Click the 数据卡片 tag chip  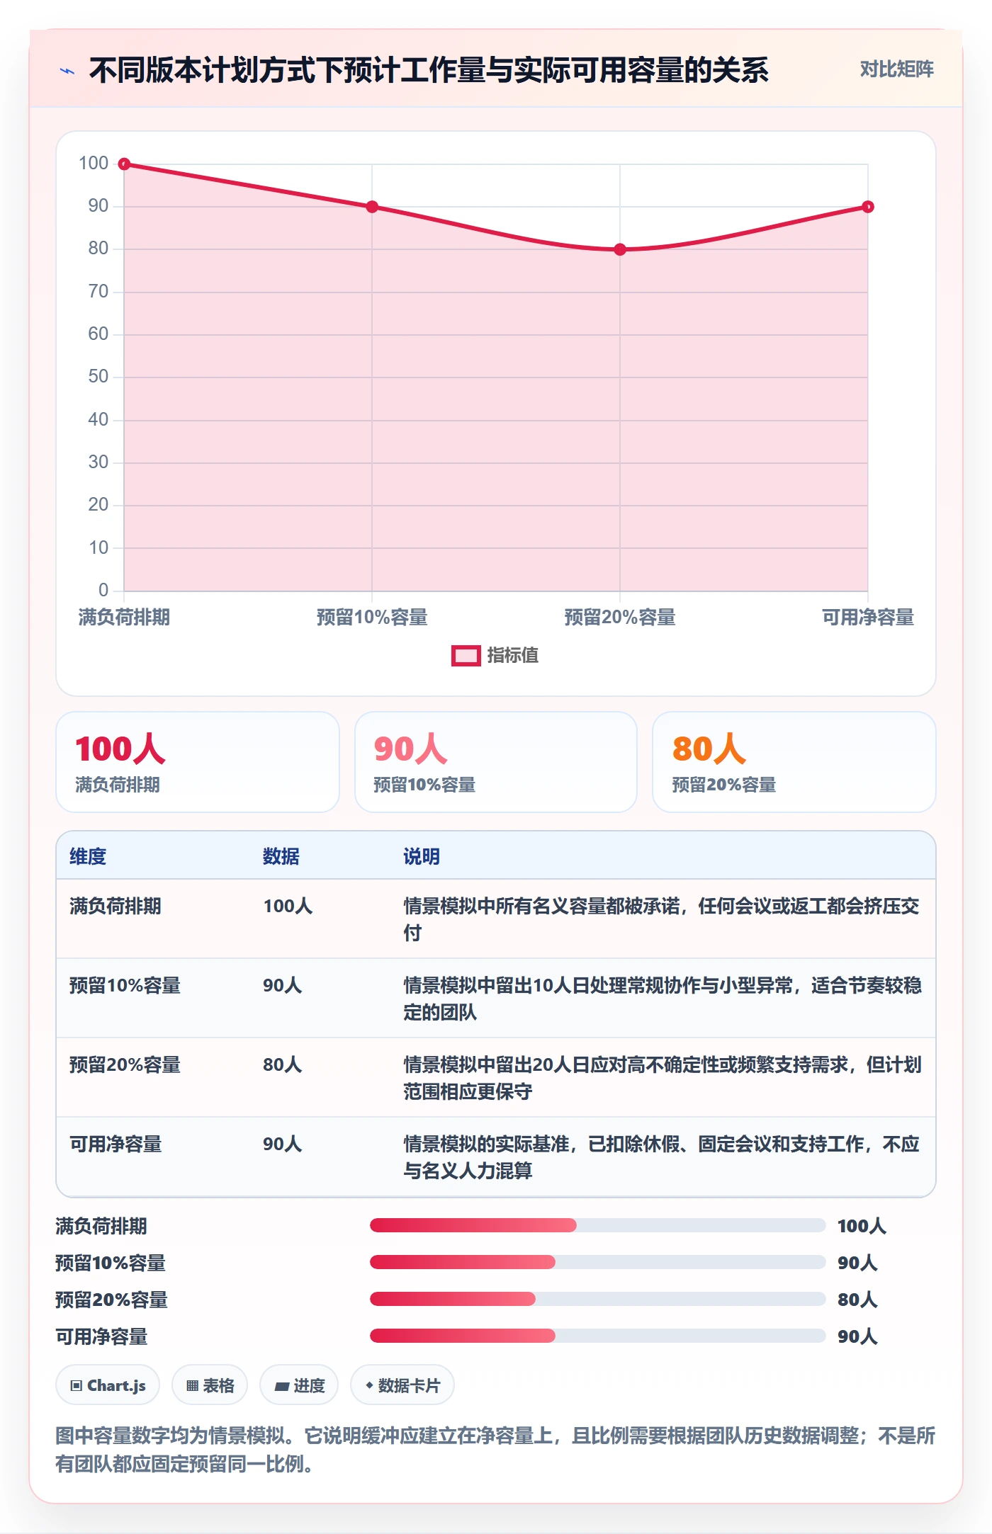pyautogui.click(x=402, y=1385)
